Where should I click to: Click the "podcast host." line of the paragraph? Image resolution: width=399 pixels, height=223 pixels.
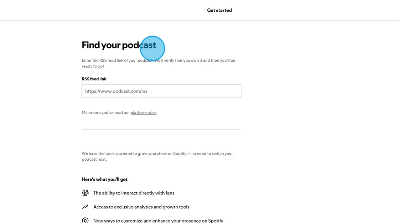[94, 159]
